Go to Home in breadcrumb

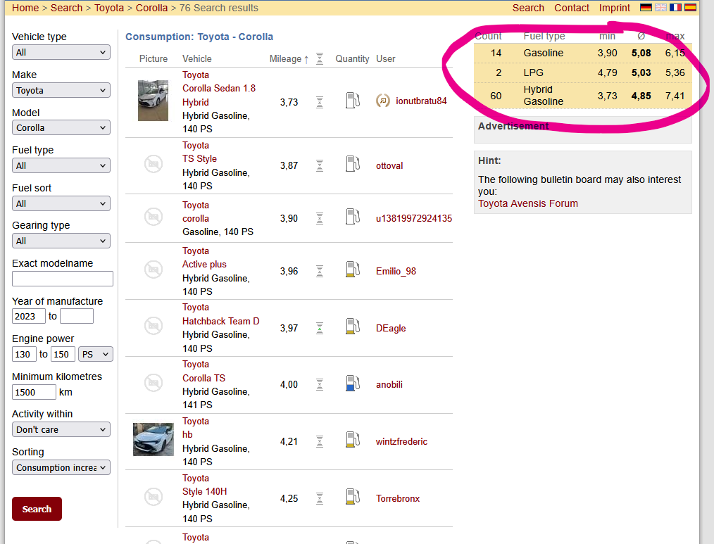click(25, 8)
